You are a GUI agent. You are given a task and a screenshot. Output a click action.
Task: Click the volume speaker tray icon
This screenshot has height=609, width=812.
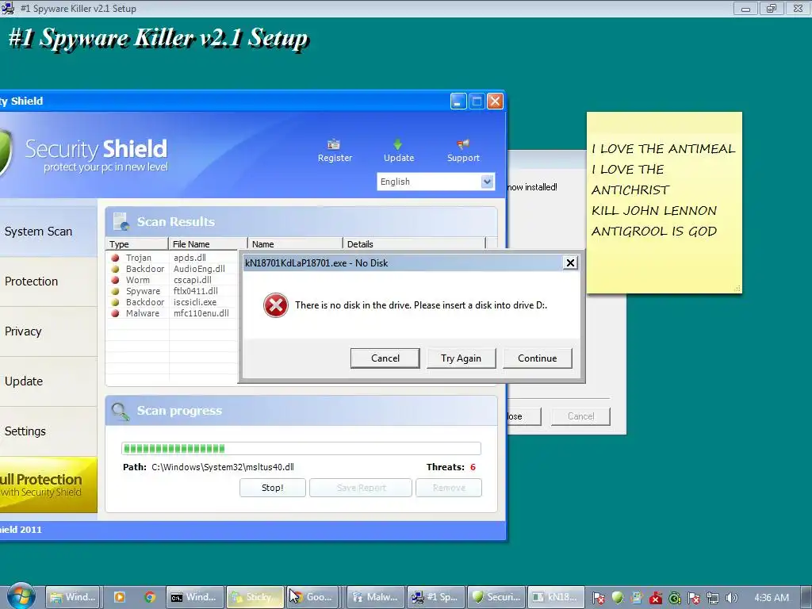731,598
